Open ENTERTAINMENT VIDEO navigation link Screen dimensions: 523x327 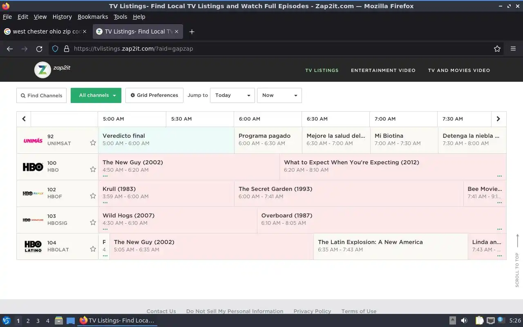click(383, 70)
